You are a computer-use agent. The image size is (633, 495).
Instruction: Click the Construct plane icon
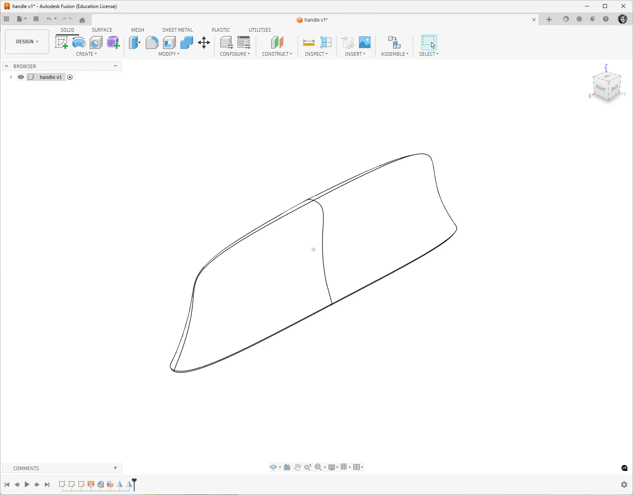(x=277, y=42)
